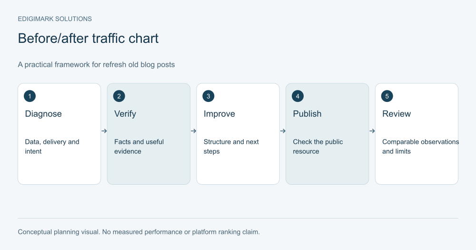
Task: Select the Verify heading
Action: (125, 114)
